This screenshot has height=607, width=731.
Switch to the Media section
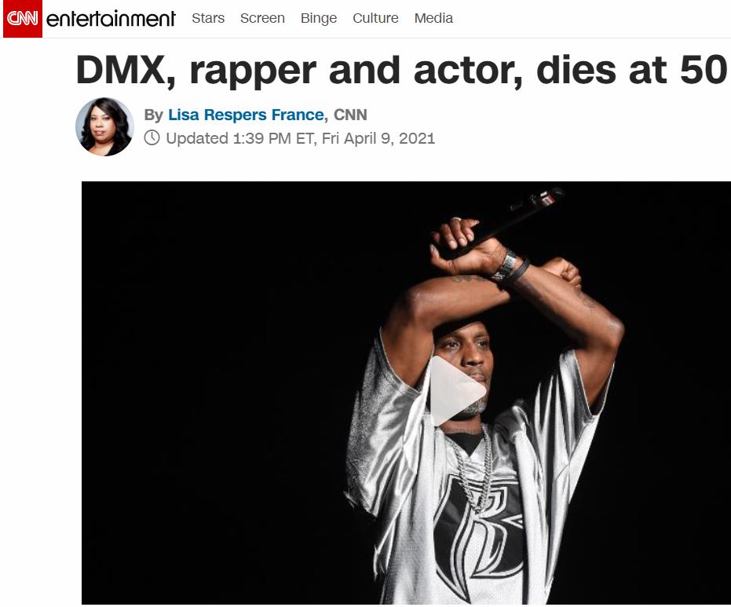[433, 18]
